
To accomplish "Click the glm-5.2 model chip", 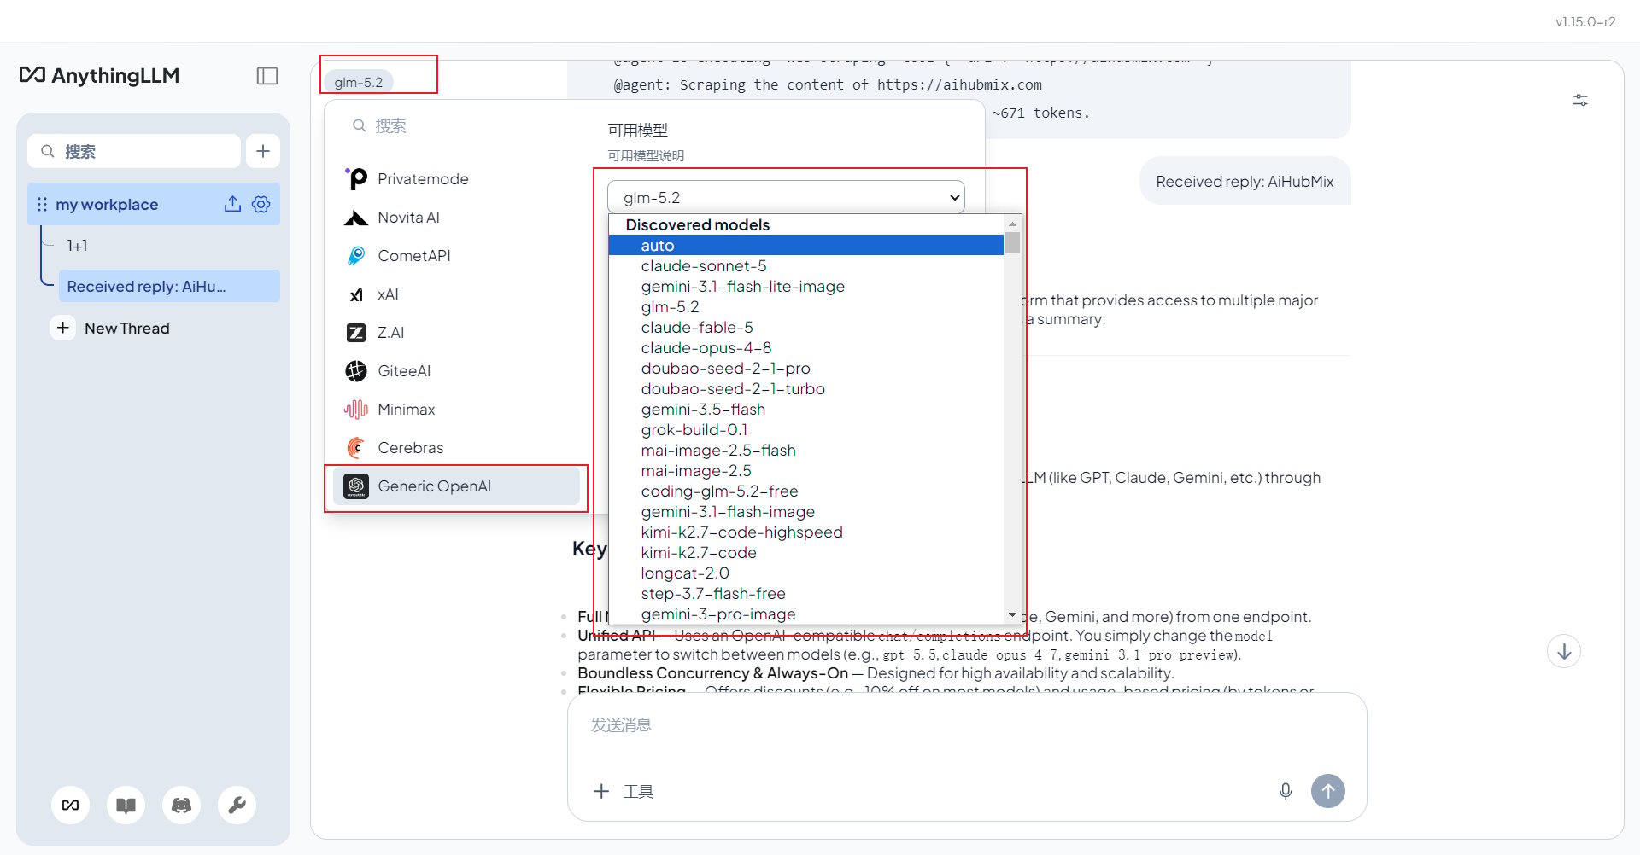I will click(x=358, y=82).
